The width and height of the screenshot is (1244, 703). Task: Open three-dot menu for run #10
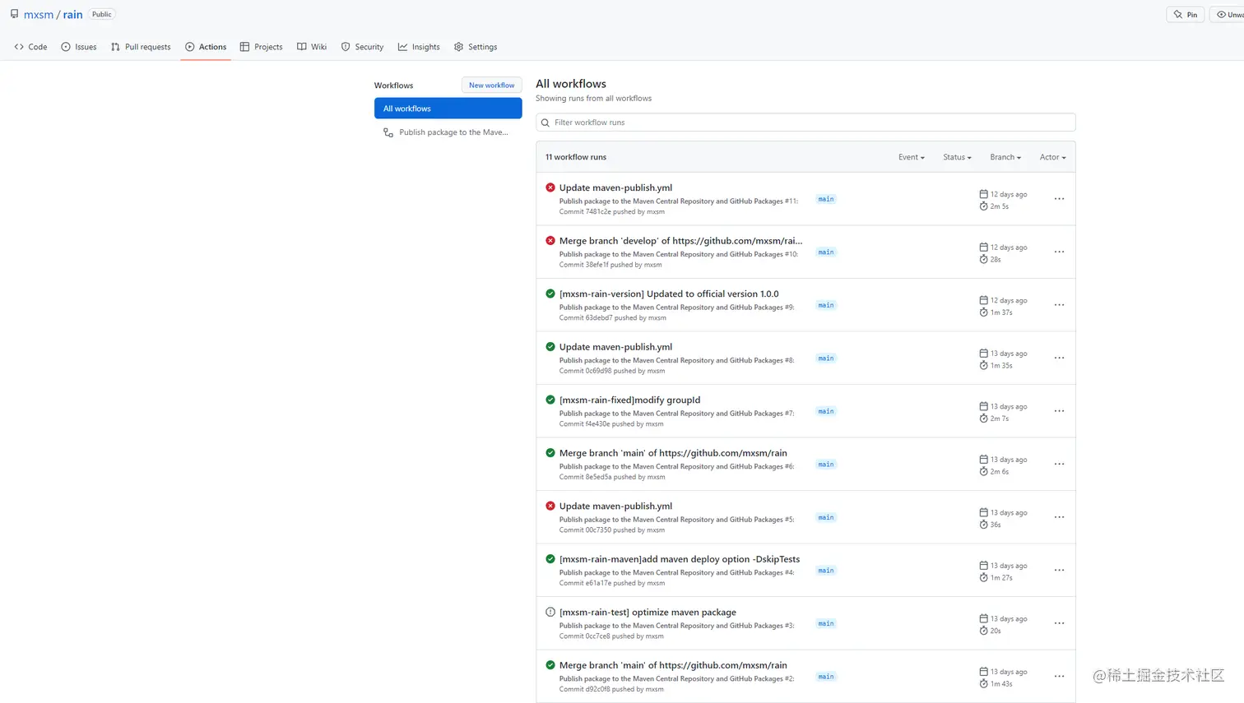point(1059,252)
